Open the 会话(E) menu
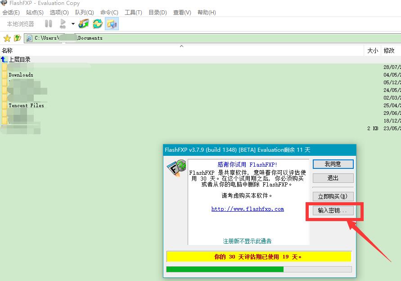This screenshot has width=401, height=281. (x=11, y=12)
